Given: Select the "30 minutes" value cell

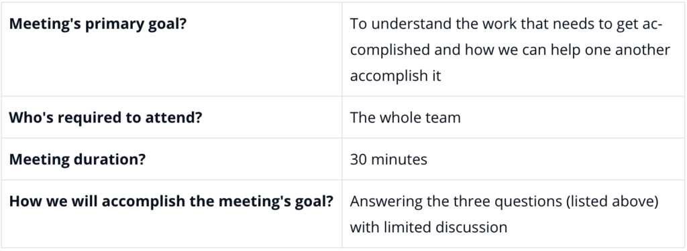Looking at the screenshot, I should [x=513, y=159].
